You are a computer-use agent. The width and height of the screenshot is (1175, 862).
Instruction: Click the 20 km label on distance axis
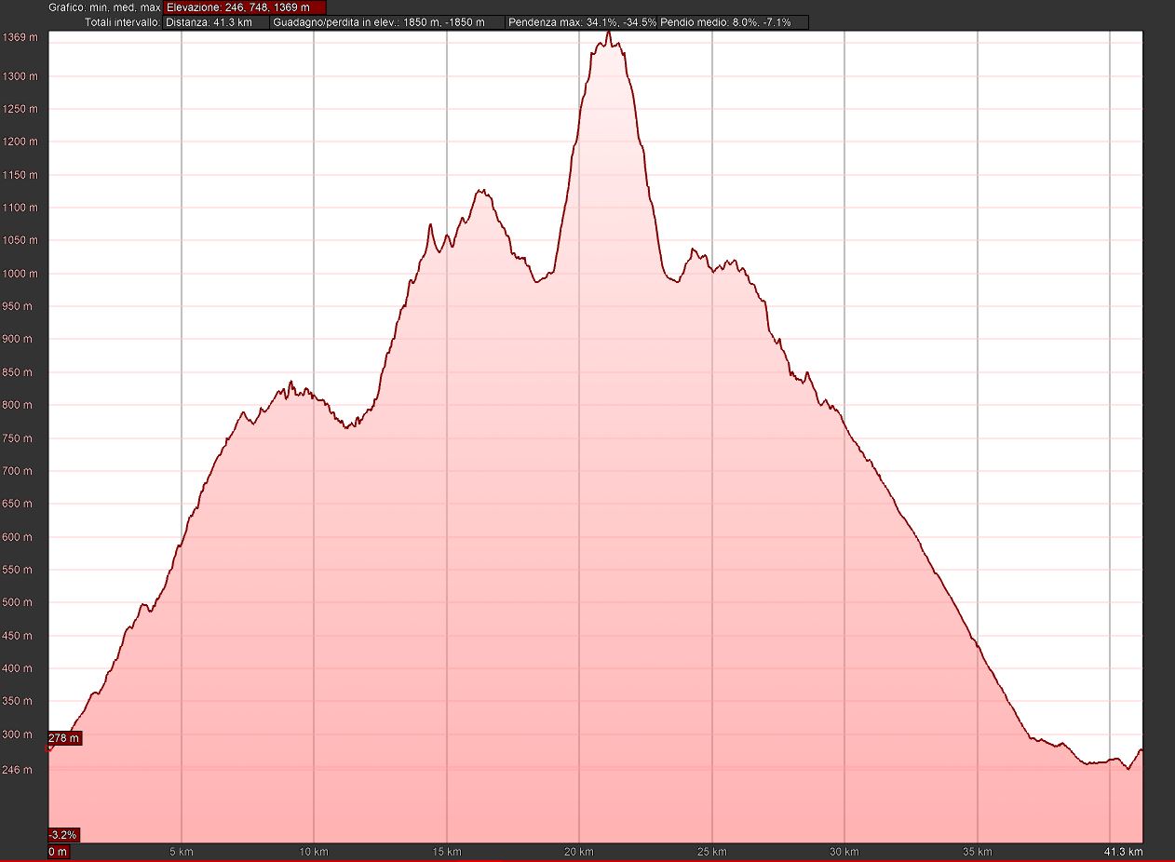click(579, 852)
